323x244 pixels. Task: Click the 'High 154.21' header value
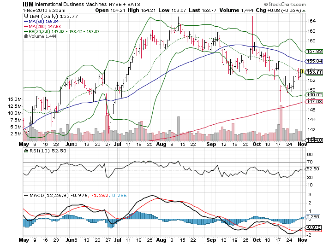pos(142,10)
